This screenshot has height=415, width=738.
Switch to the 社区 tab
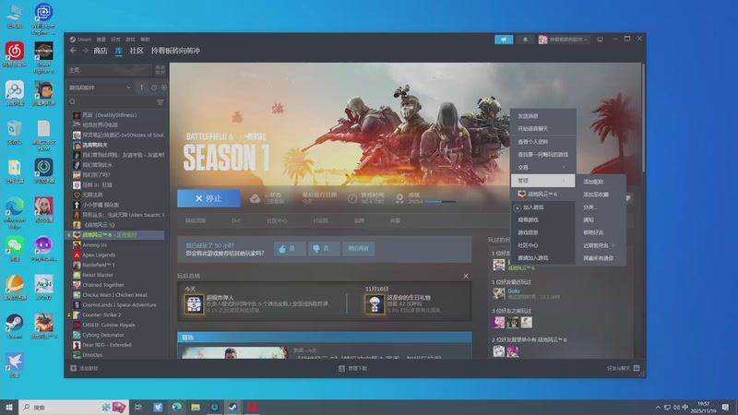click(x=137, y=51)
